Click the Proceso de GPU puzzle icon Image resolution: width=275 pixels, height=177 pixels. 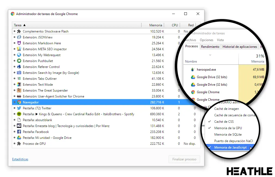point(19,143)
